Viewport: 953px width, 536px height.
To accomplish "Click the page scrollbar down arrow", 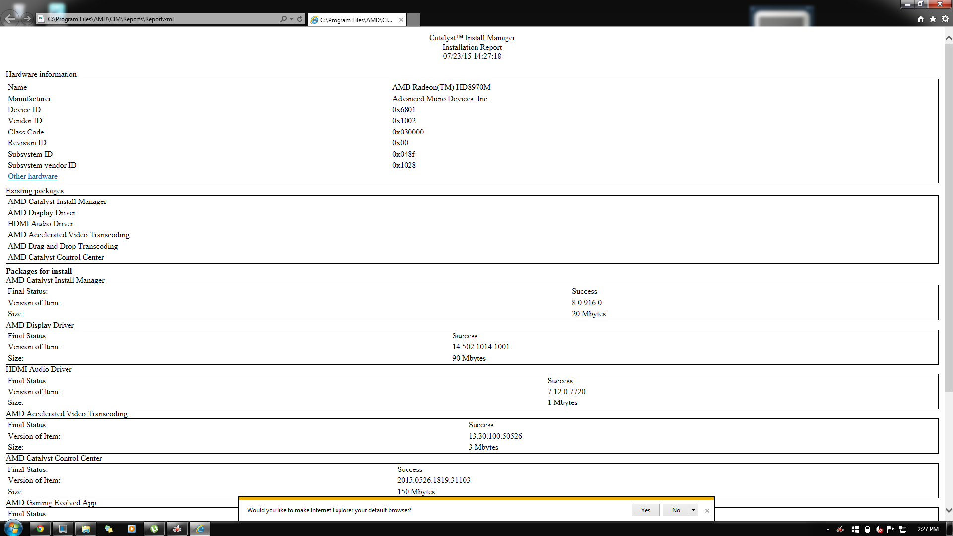I will tap(949, 510).
